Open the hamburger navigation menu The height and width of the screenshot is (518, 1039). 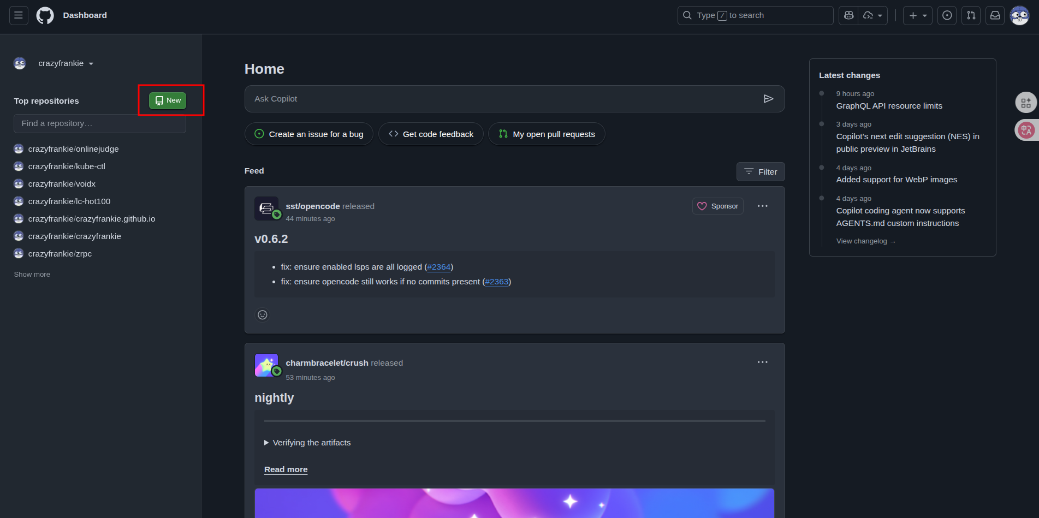pyautogui.click(x=19, y=15)
